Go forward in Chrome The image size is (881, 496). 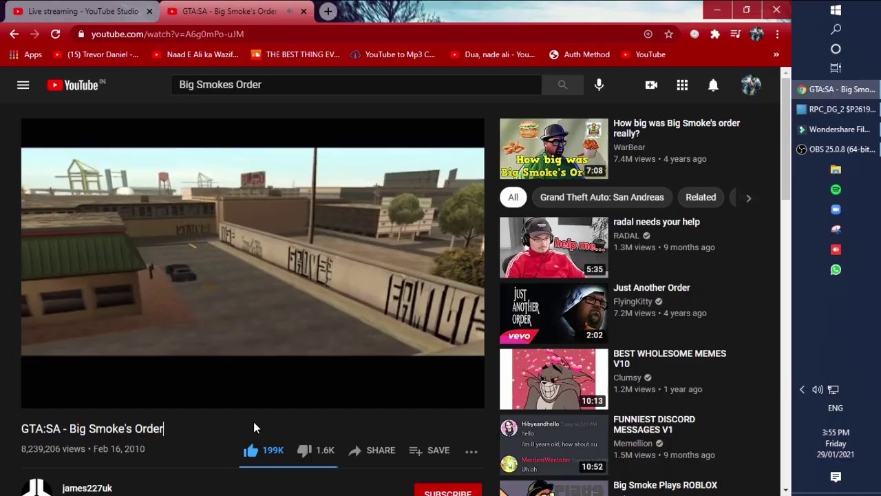[x=34, y=34]
